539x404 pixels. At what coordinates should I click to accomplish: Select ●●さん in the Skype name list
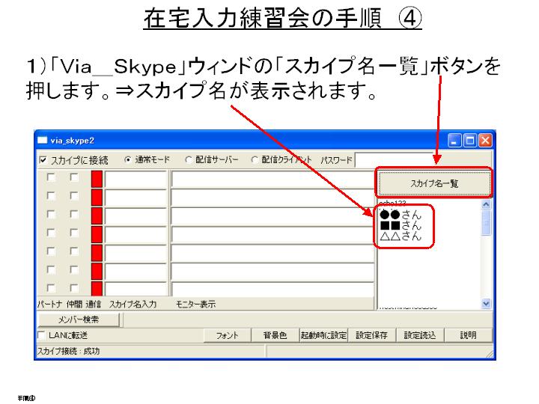tap(401, 215)
